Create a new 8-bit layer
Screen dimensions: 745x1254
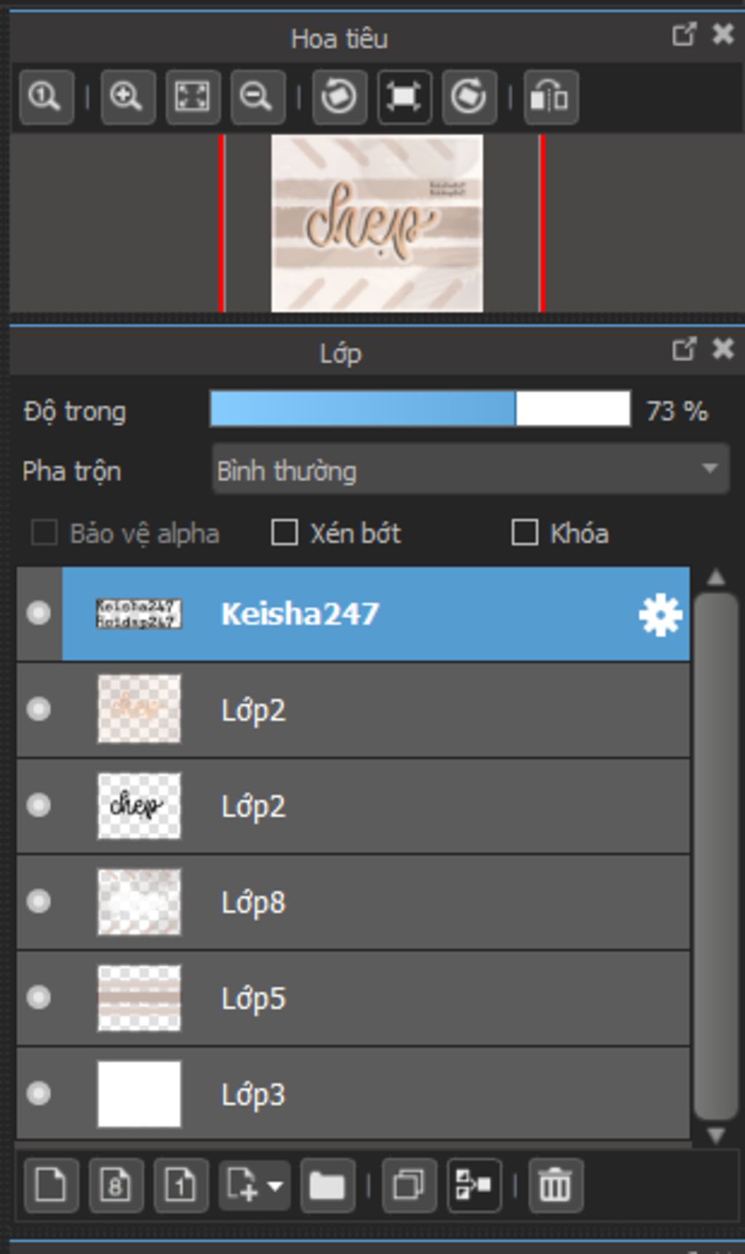(116, 1186)
